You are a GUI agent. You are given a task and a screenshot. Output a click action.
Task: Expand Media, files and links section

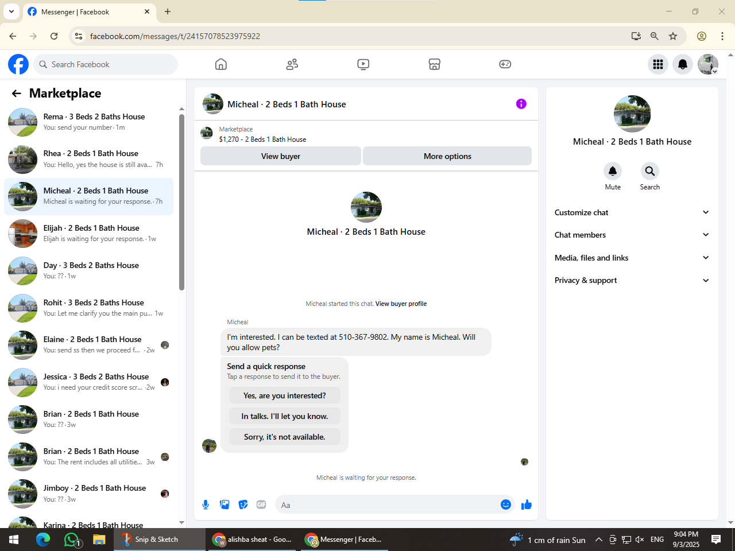[632, 258]
